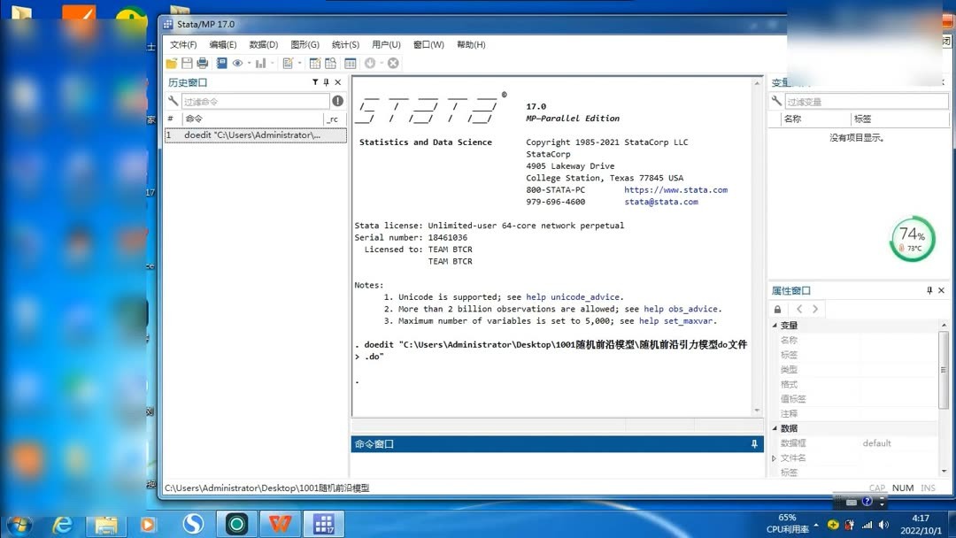Open the Data Editor icon
Image resolution: width=956 pixels, height=538 pixels.
click(315, 63)
